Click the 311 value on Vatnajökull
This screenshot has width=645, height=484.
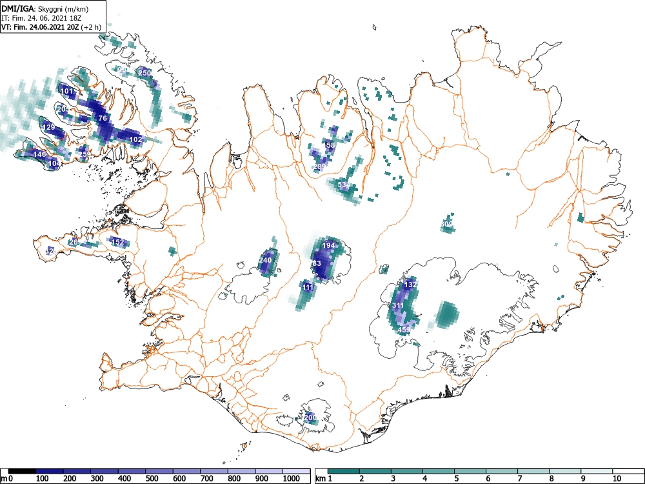tap(398, 305)
